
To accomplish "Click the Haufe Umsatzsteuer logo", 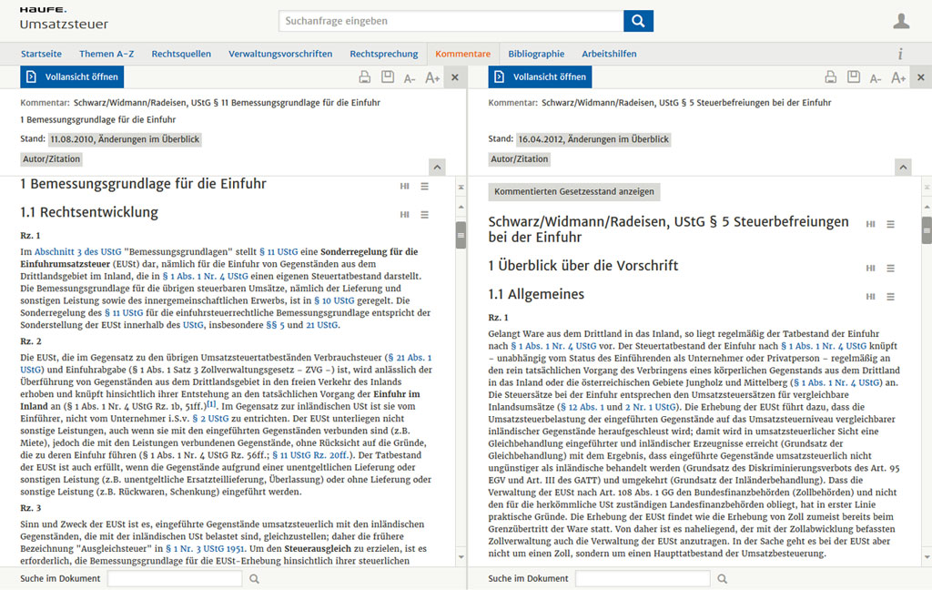I will tap(64, 19).
